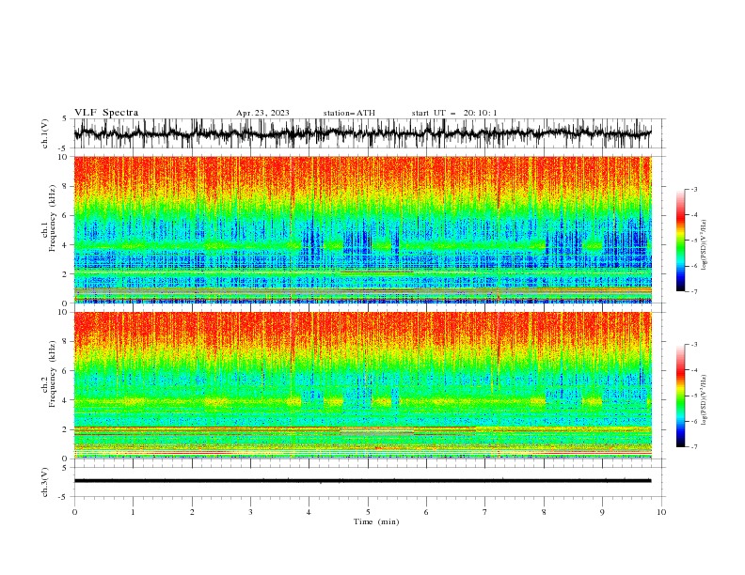Screen dimensions: 745x575
Task: Click time axis tick label "1"
Action: [133, 512]
